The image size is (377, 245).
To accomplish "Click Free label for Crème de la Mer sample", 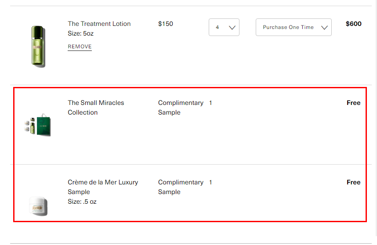I will pos(353,182).
